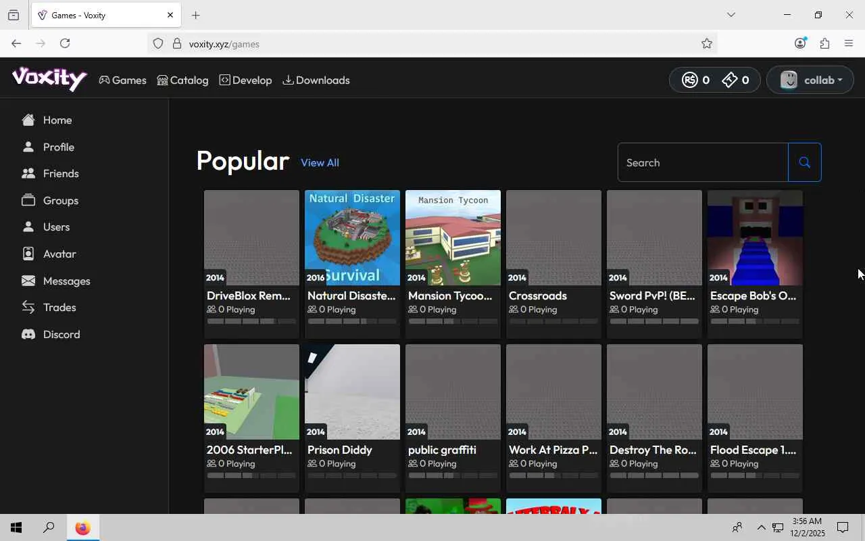Click the Crossroads rating bar

(553, 321)
